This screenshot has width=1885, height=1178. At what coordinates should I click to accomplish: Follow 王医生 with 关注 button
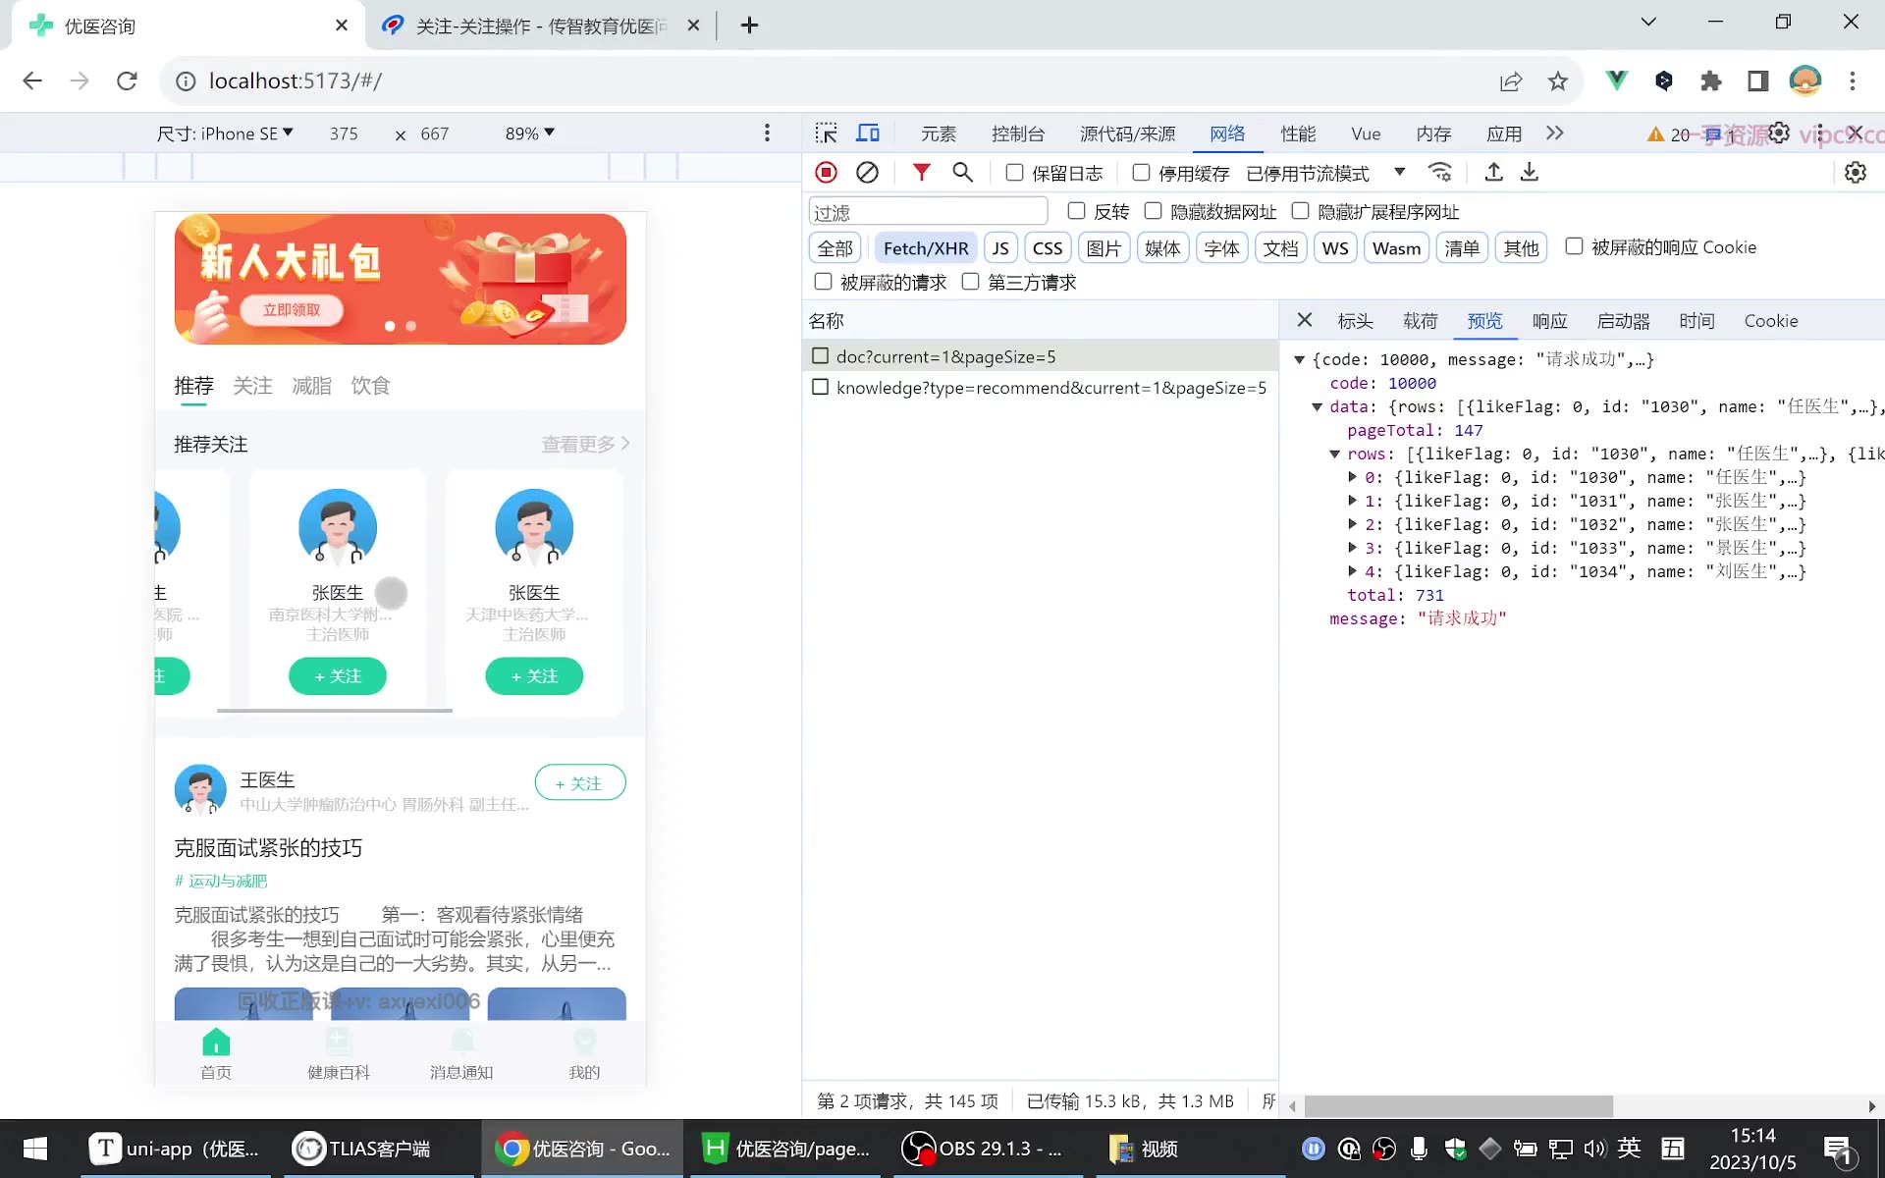580,782
